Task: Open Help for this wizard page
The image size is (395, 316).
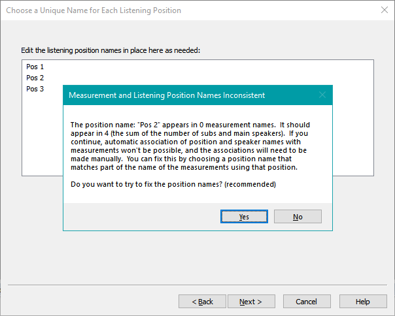Action: point(363,302)
